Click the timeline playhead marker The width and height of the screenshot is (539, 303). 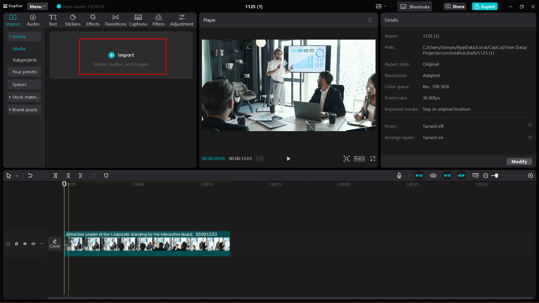[x=64, y=184]
